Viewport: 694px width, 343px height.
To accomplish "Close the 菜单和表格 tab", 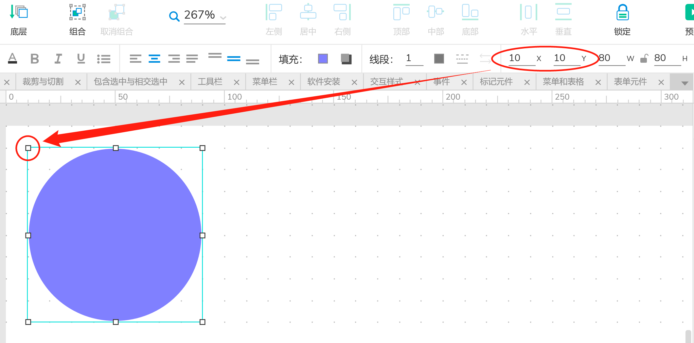I will point(598,82).
